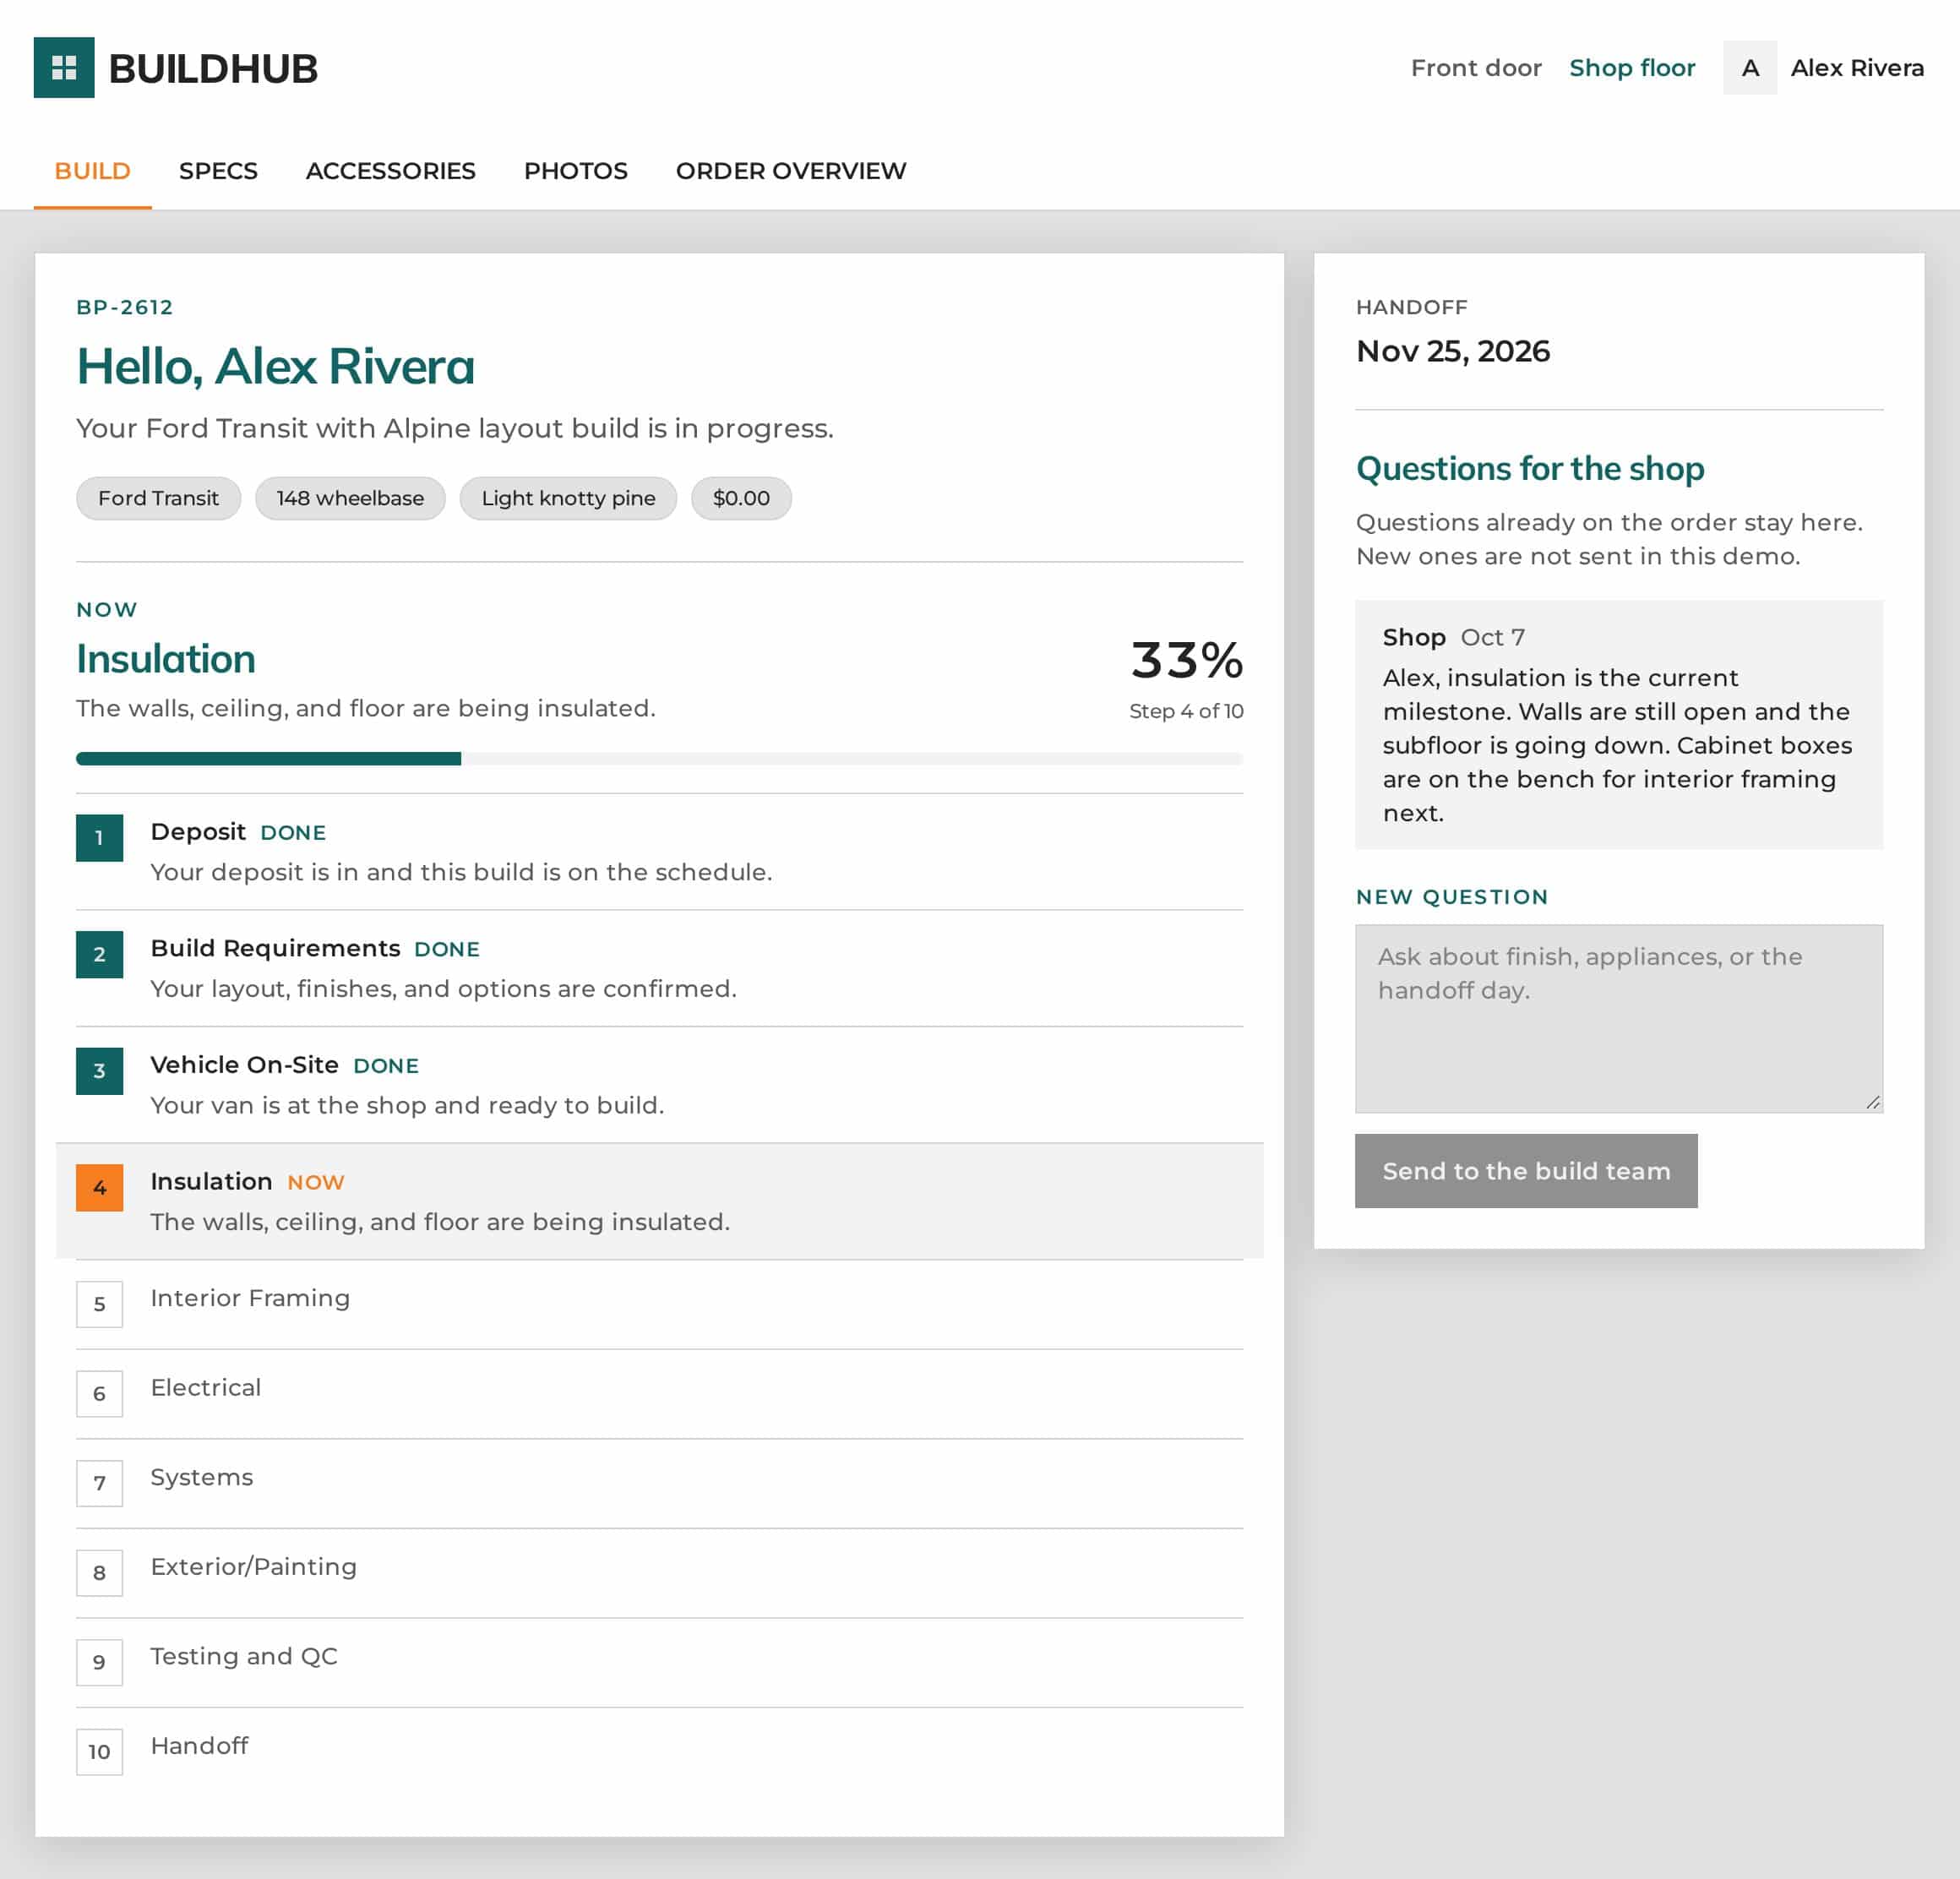1960x1879 pixels.
Task: Click Send to the build team button
Action: point(1525,1170)
